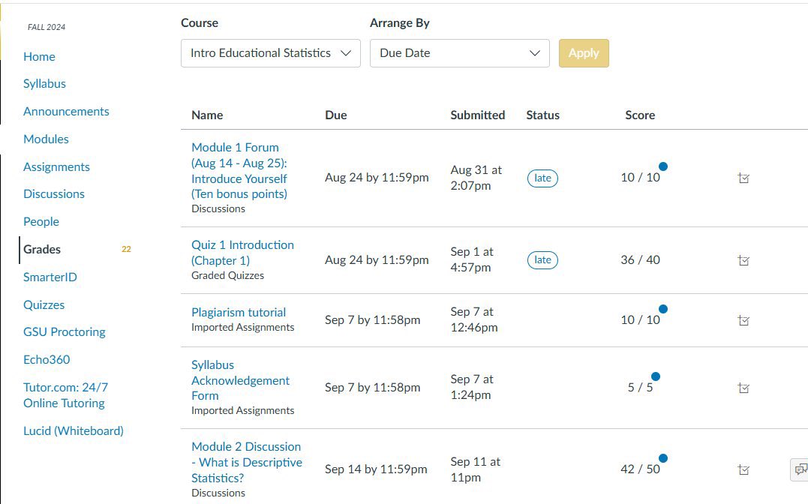Click the check icon on Quiz 1 Introduction row
808x504 pixels.
(743, 260)
